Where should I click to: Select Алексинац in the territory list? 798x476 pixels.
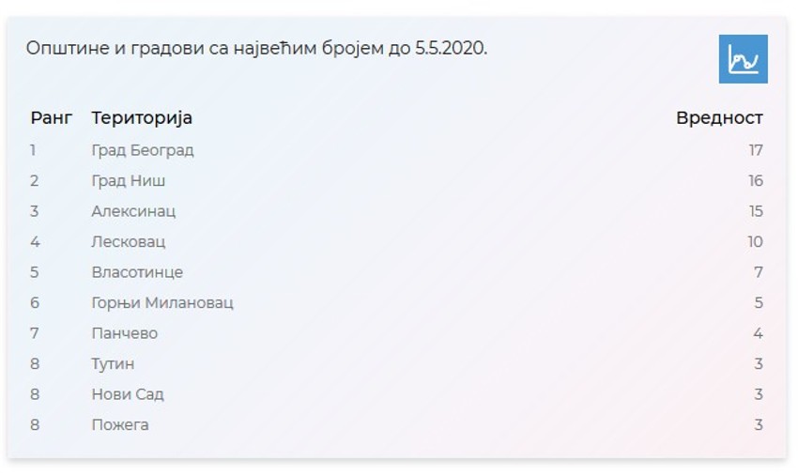click(133, 211)
